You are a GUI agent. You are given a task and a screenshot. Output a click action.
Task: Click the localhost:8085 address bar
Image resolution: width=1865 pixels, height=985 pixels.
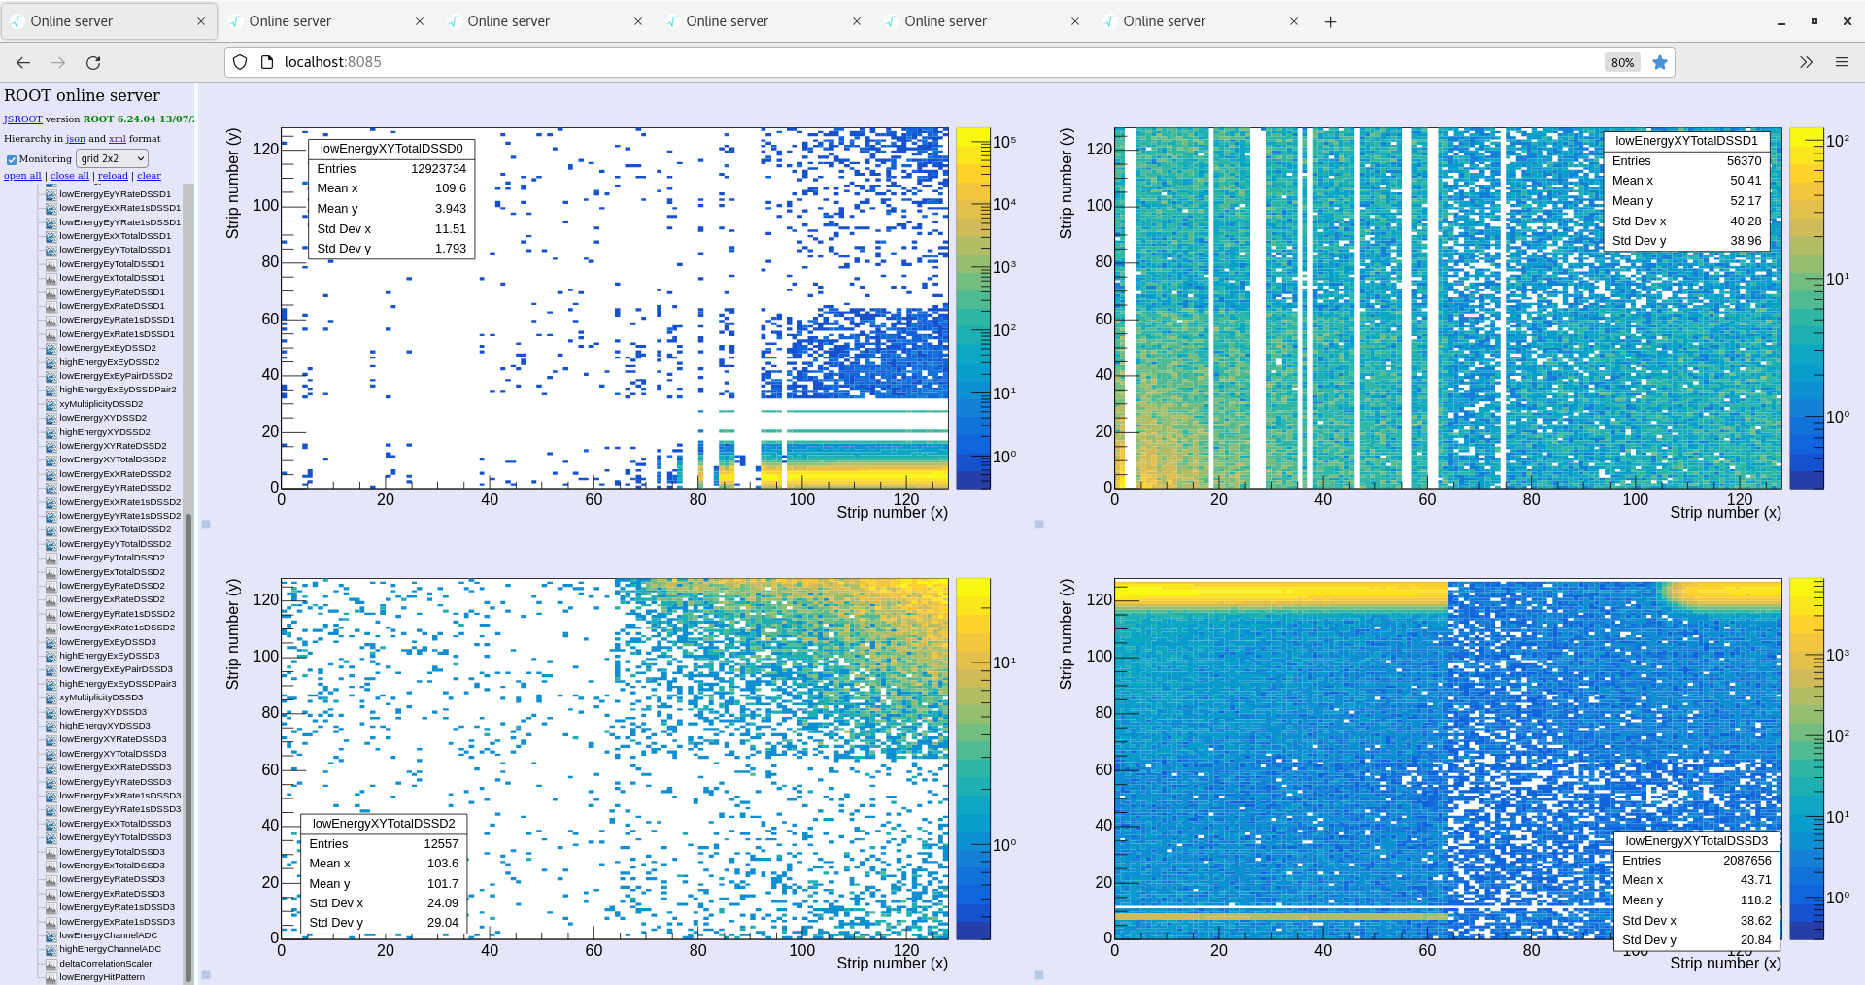(874, 62)
